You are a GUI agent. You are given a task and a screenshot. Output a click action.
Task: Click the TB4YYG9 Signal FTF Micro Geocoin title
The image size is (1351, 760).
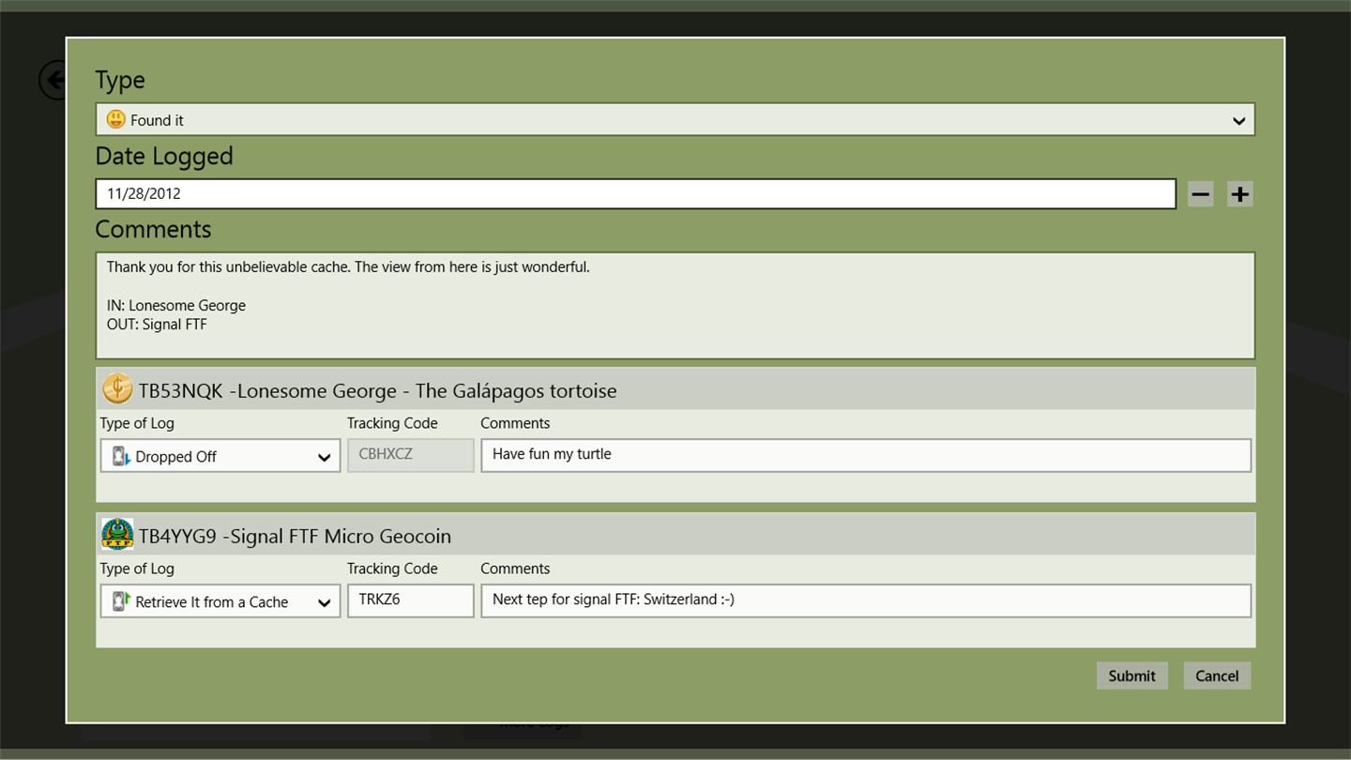point(296,536)
